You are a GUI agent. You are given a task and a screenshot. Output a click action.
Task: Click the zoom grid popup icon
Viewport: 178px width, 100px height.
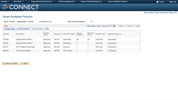point(110,26)
